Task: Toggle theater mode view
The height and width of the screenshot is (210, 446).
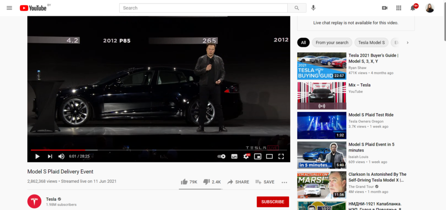Action: (269, 156)
